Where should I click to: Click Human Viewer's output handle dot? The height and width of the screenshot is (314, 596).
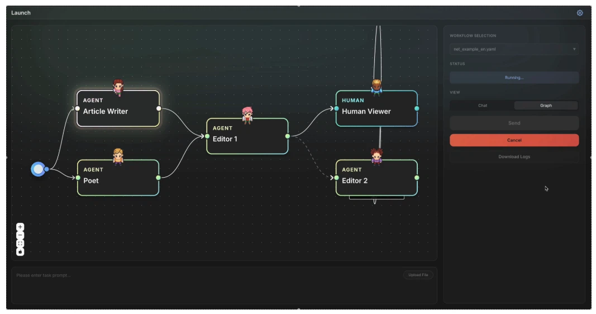pyautogui.click(x=417, y=109)
